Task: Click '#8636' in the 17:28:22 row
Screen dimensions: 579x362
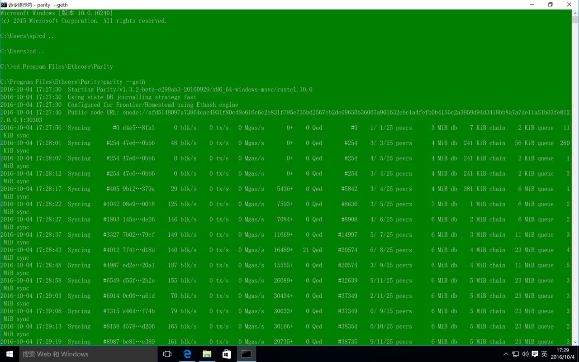Action: click(349, 205)
